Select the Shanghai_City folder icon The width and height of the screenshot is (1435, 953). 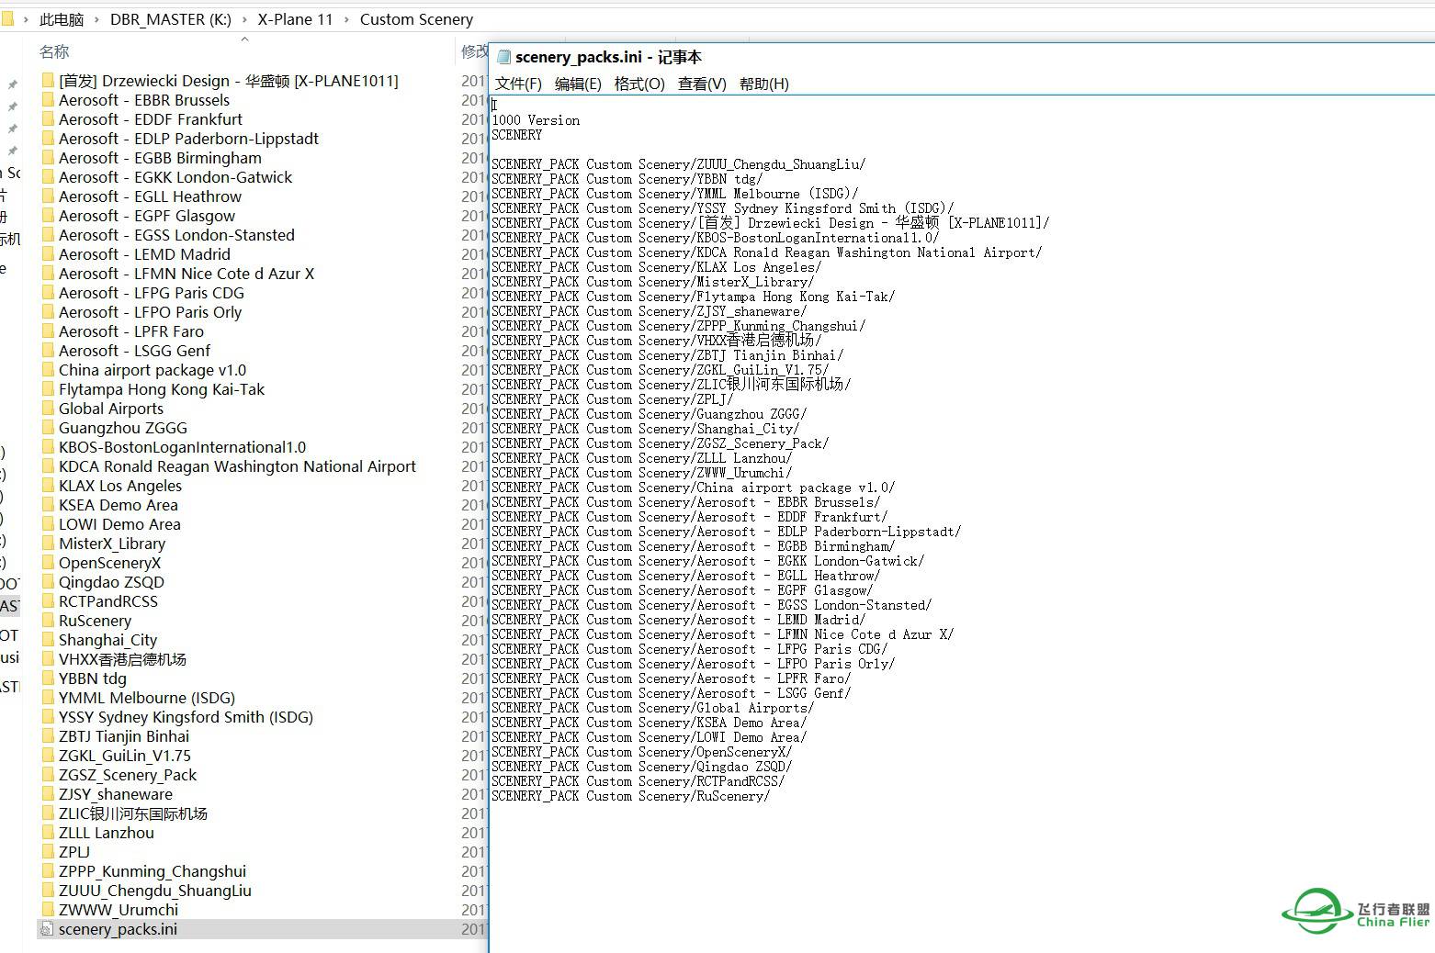(x=48, y=640)
